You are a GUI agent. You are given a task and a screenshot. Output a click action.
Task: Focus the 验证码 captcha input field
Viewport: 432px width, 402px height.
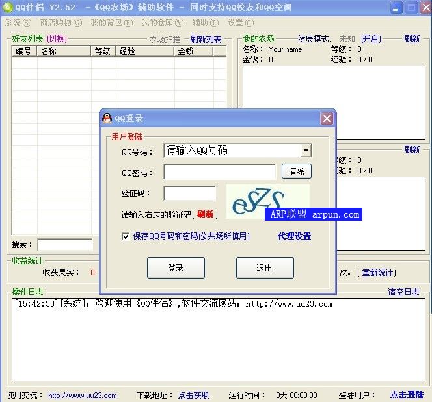(x=189, y=194)
